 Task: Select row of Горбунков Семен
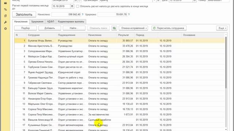[x=120, y=67]
